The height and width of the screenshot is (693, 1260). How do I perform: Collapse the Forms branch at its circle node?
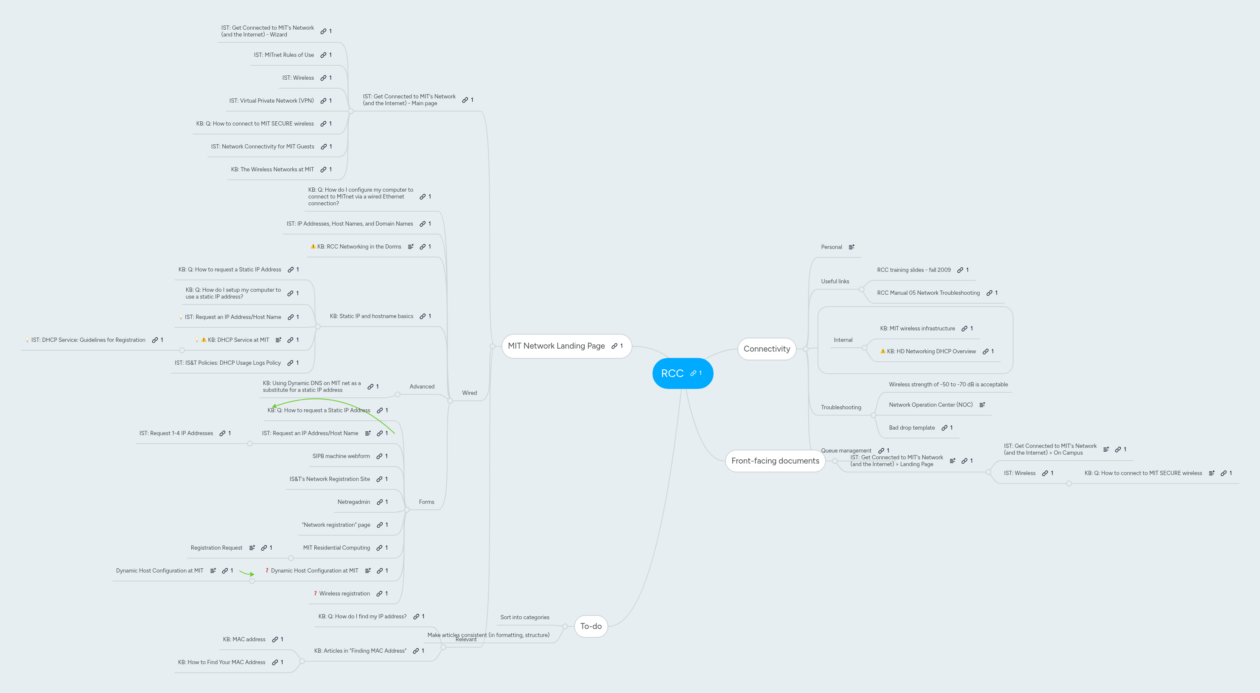point(407,510)
